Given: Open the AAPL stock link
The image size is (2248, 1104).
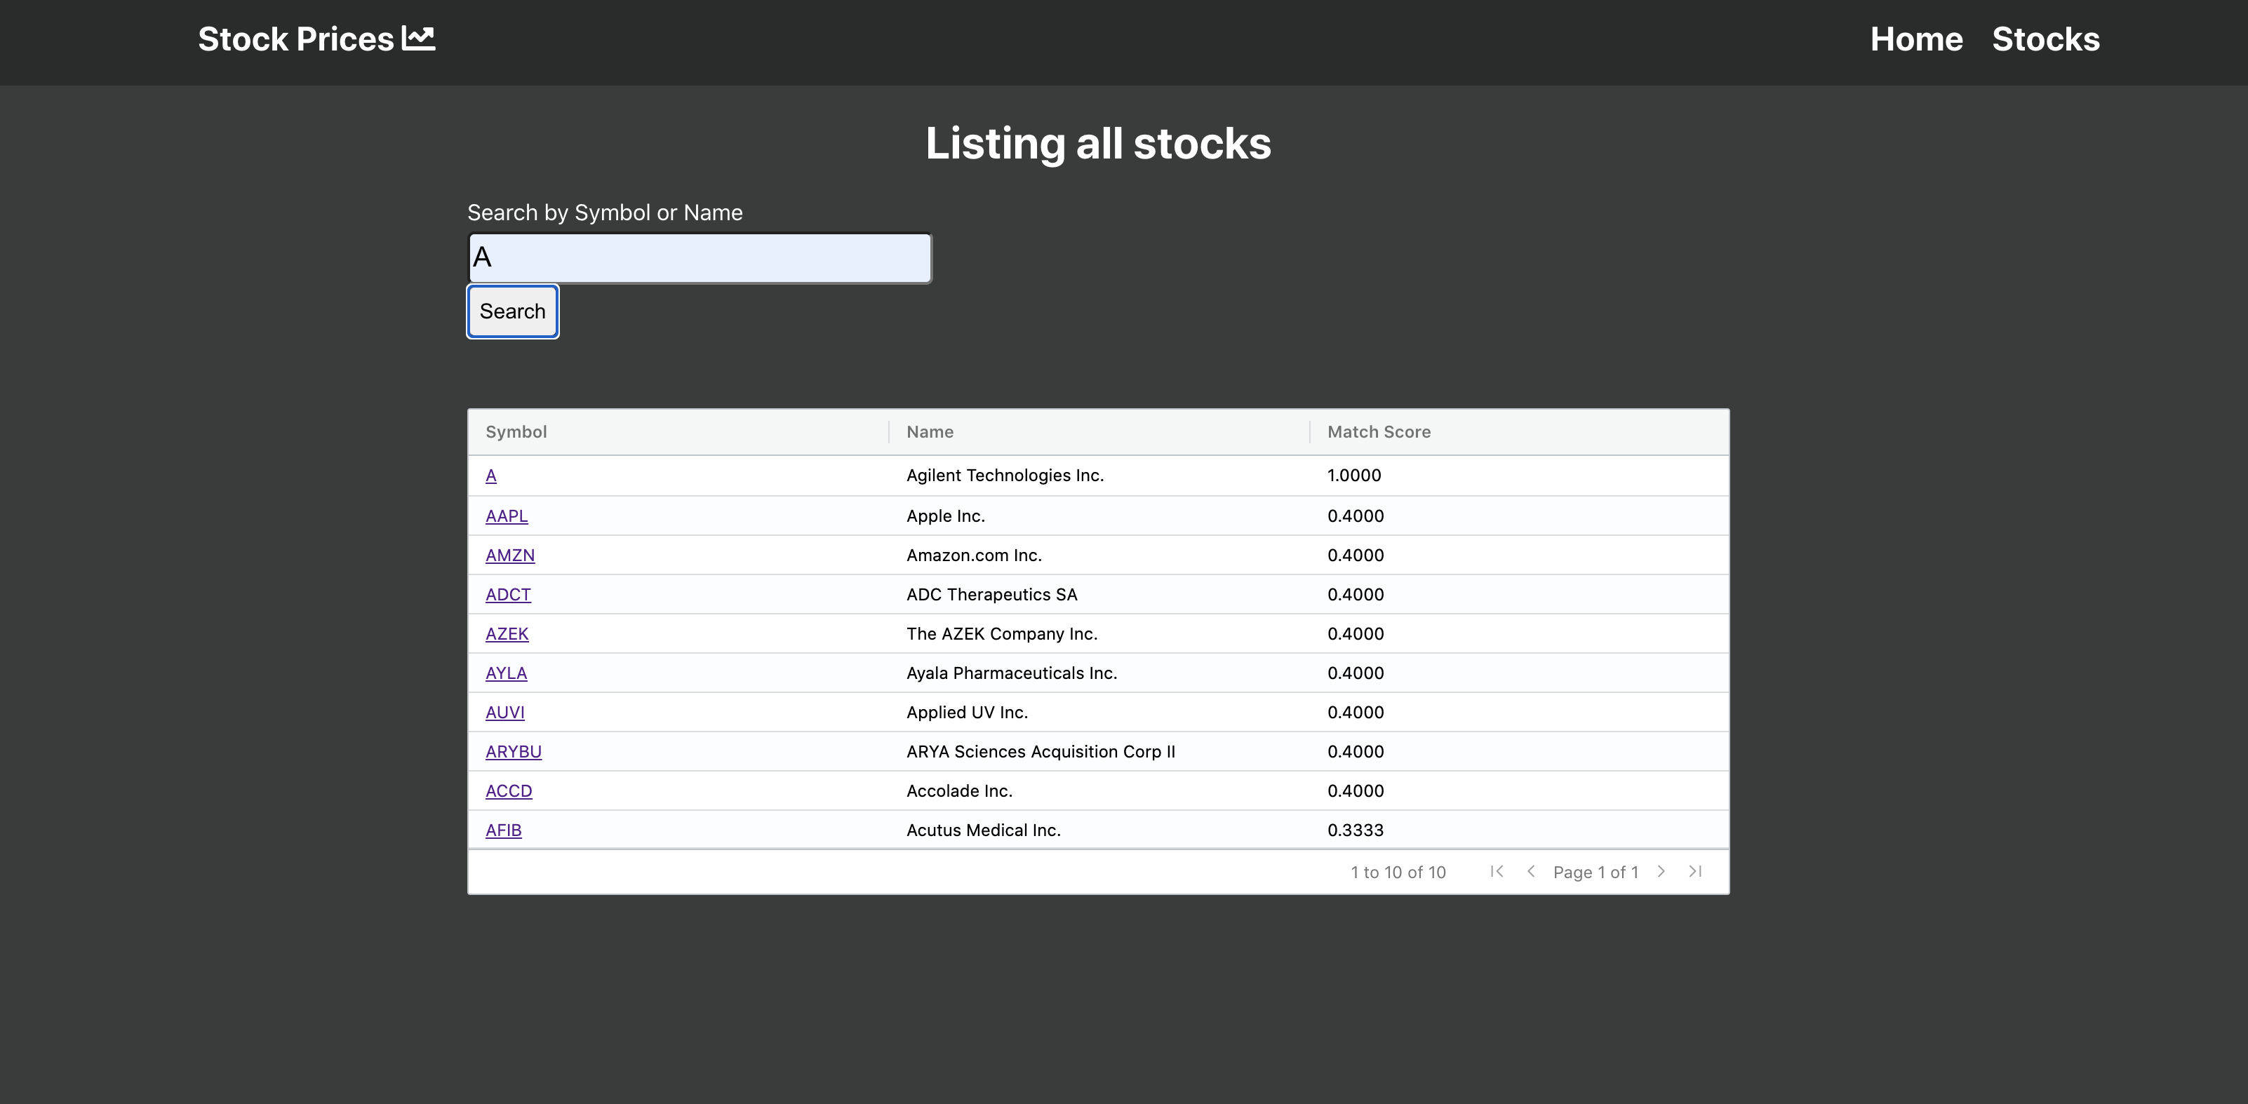Looking at the screenshot, I should tap(506, 516).
